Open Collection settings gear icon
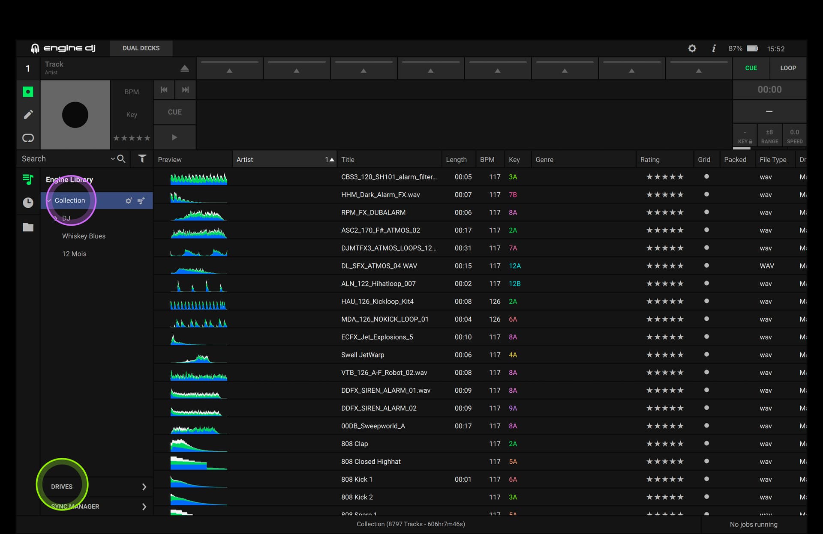The width and height of the screenshot is (823, 534). coord(129,200)
